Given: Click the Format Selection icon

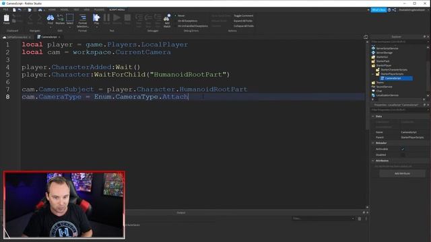Looking at the screenshot, I should (82, 18).
